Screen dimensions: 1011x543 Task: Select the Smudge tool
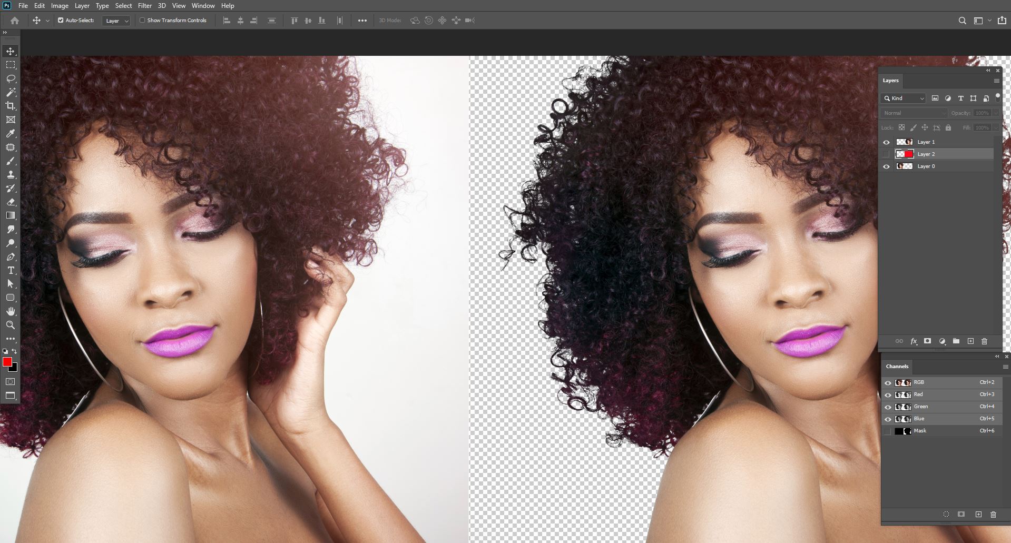(x=11, y=230)
